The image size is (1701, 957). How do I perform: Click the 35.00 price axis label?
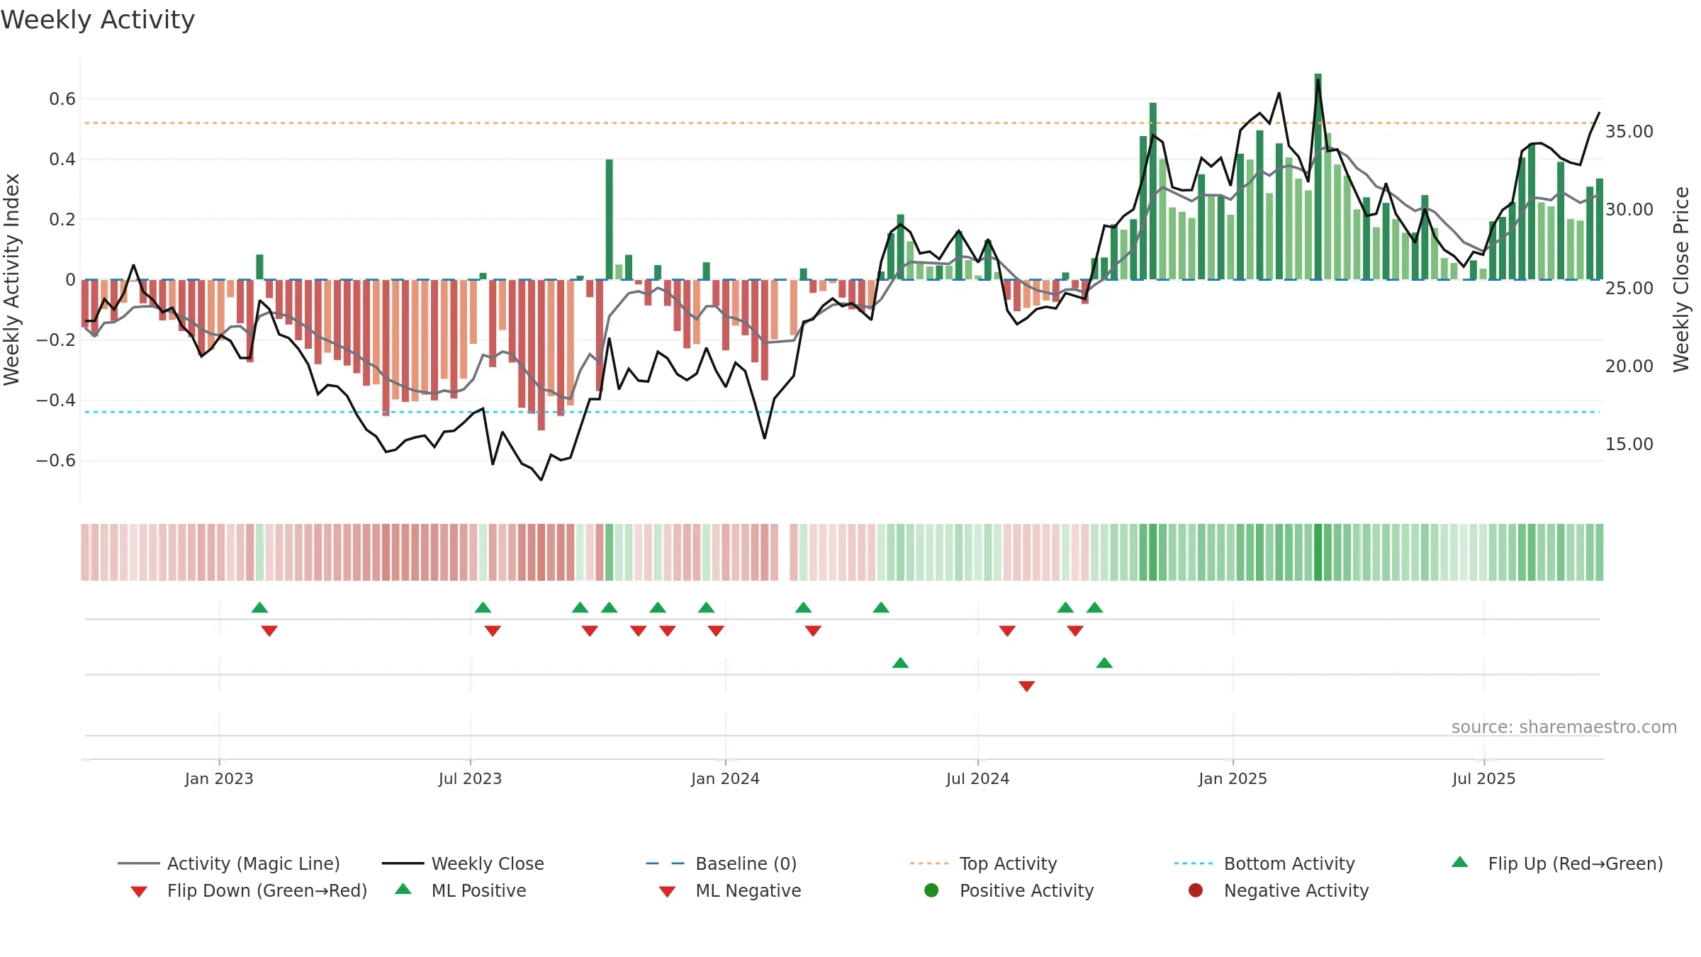click(1629, 132)
